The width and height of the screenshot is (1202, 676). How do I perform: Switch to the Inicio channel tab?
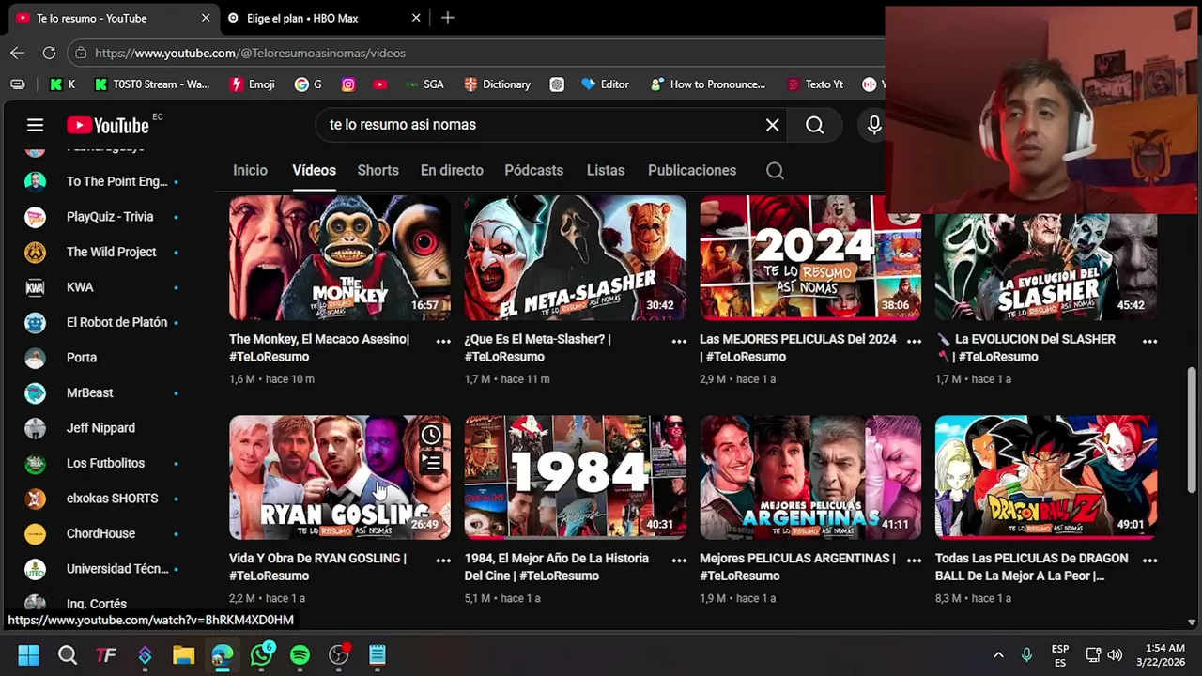[x=250, y=171]
